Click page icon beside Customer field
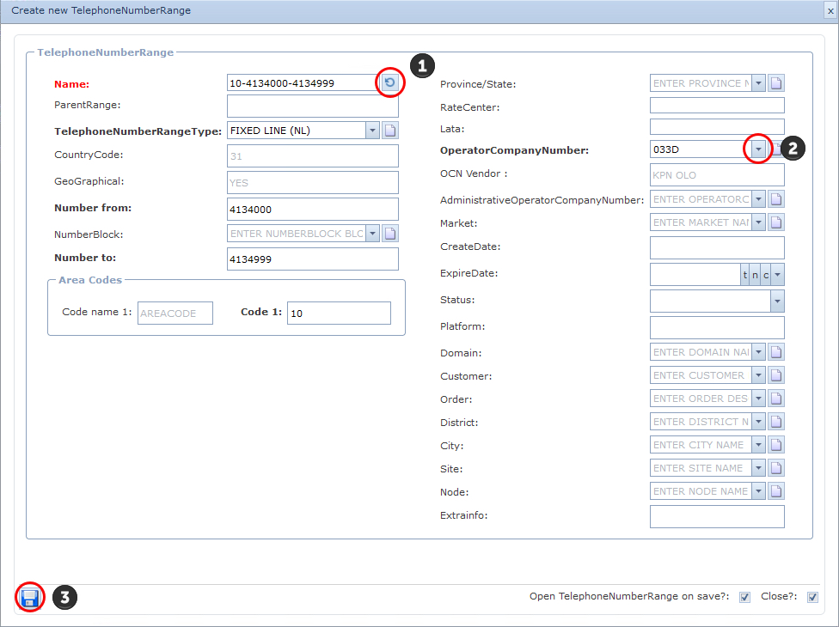This screenshot has width=839, height=627. coord(776,375)
